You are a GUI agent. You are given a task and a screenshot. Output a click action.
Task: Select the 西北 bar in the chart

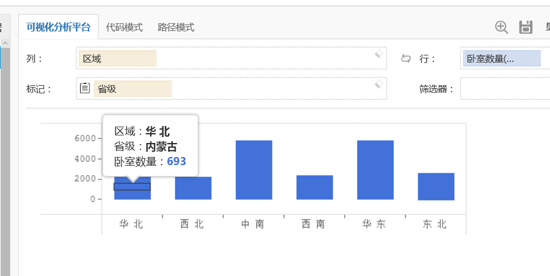tap(193, 188)
